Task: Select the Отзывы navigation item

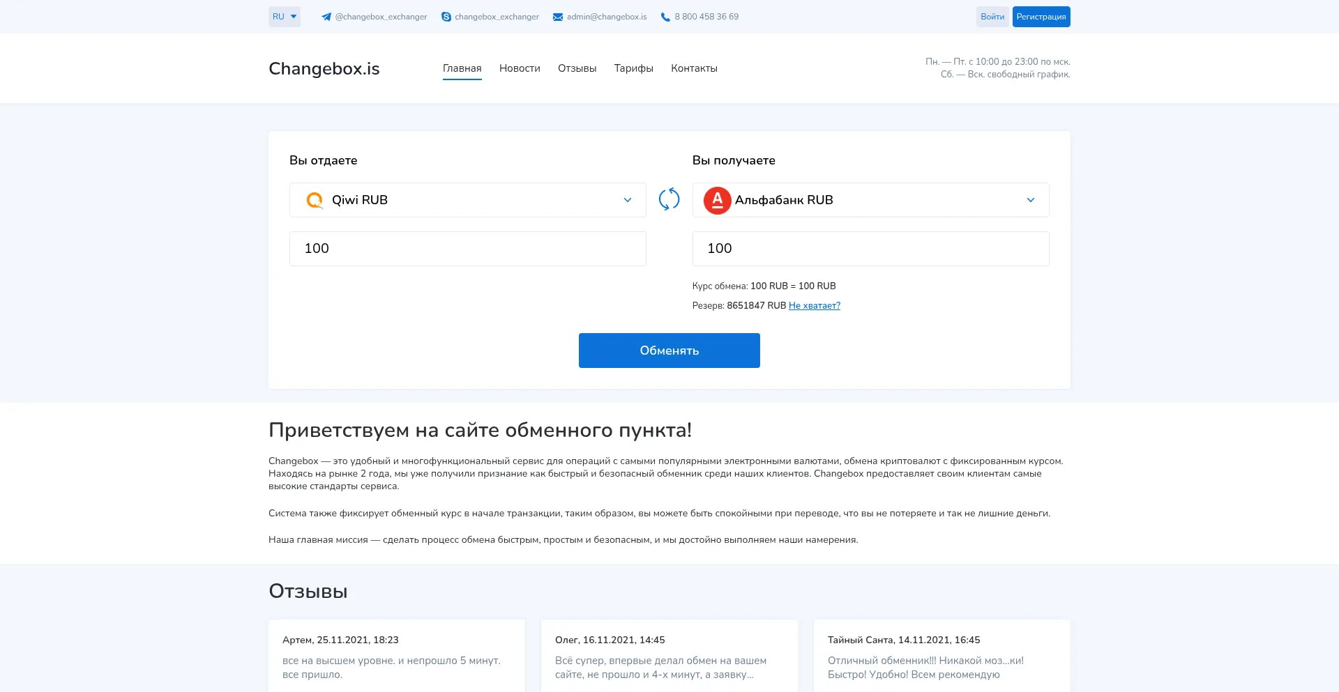Action: pos(577,68)
